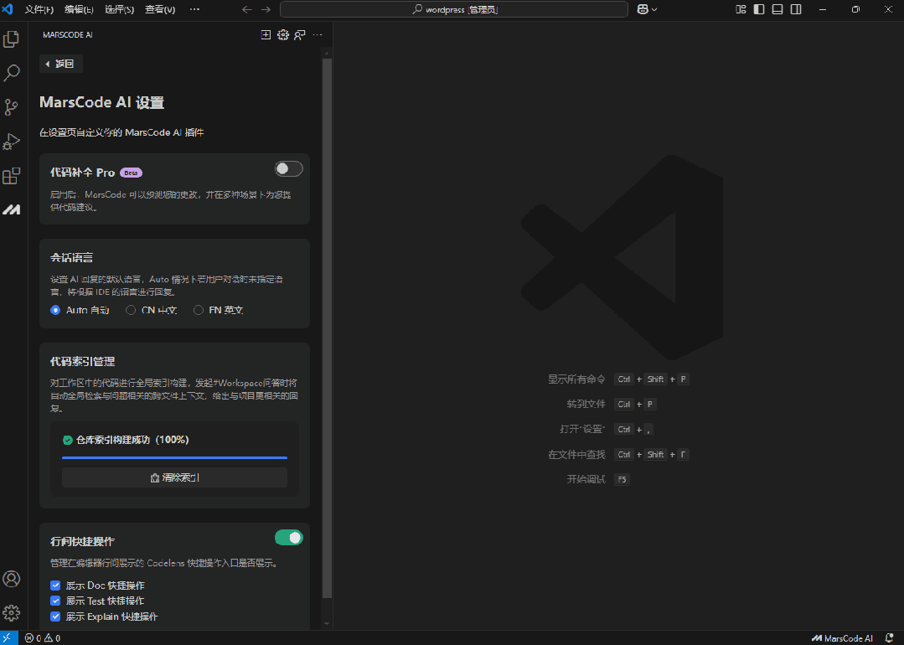This screenshot has width=904, height=645.
Task: Click the Beta badge next to 代码补全 Pro
Action: (131, 173)
